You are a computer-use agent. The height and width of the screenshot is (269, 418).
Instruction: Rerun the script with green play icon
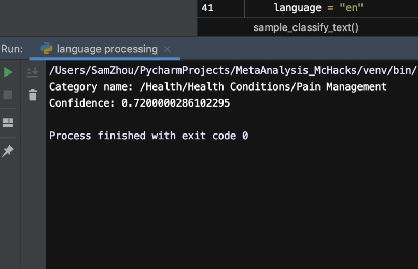8,72
